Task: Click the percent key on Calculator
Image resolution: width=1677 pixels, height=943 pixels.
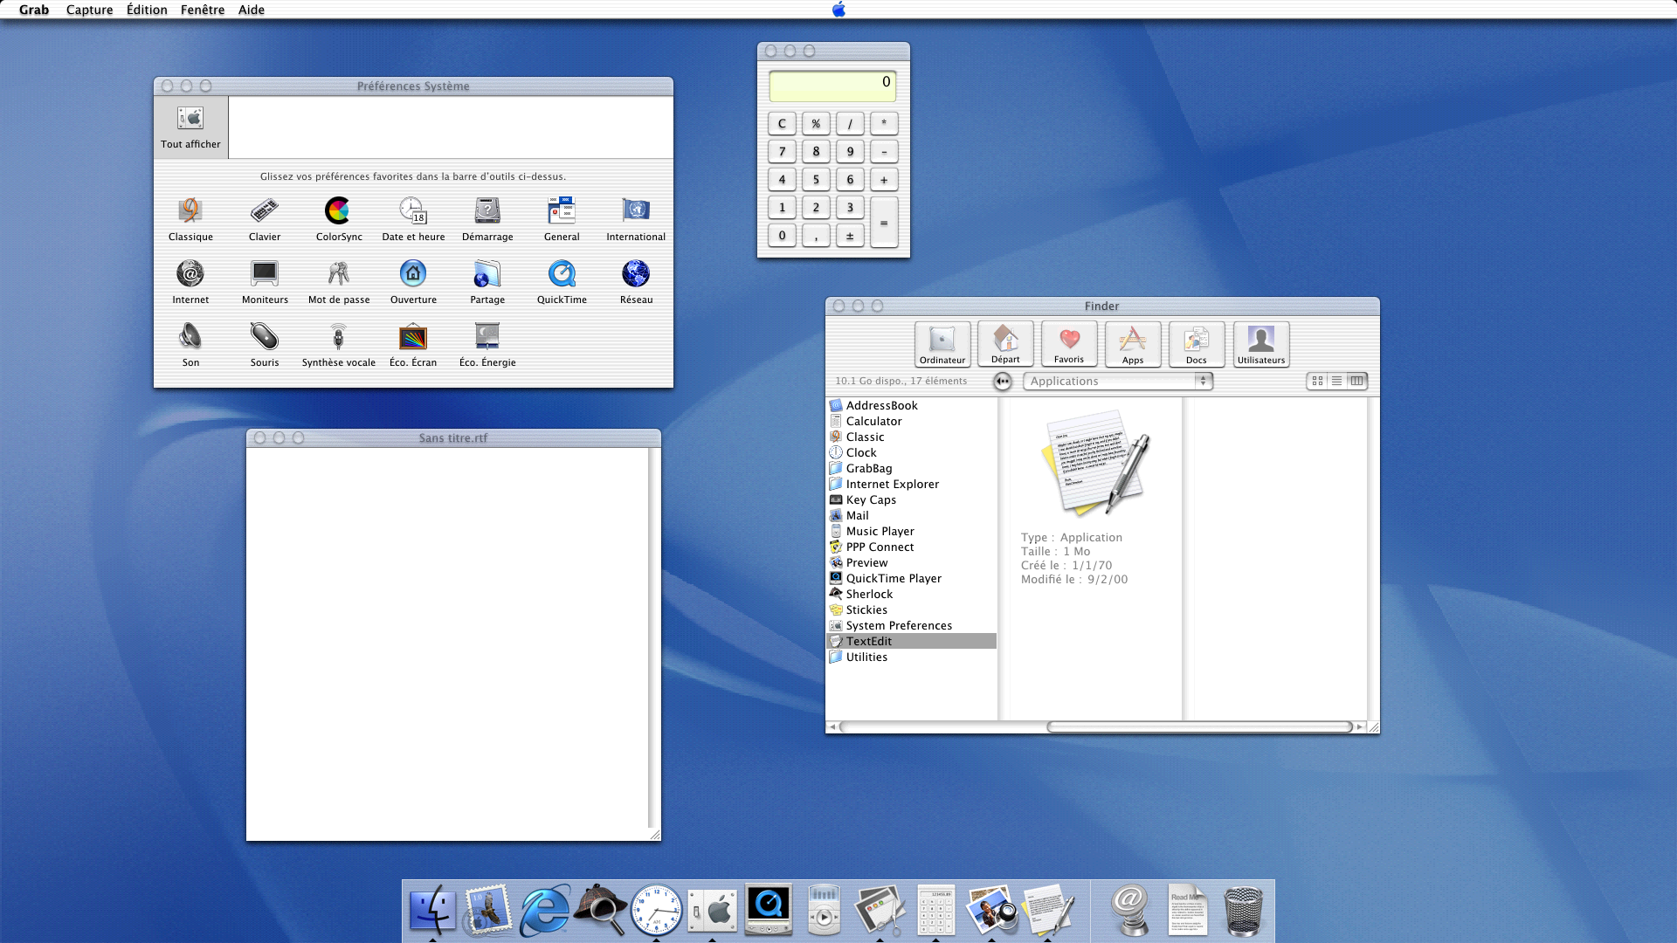Action: [816, 124]
